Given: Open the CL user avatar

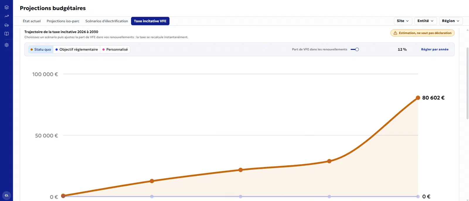Looking at the screenshot, I should point(6,195).
